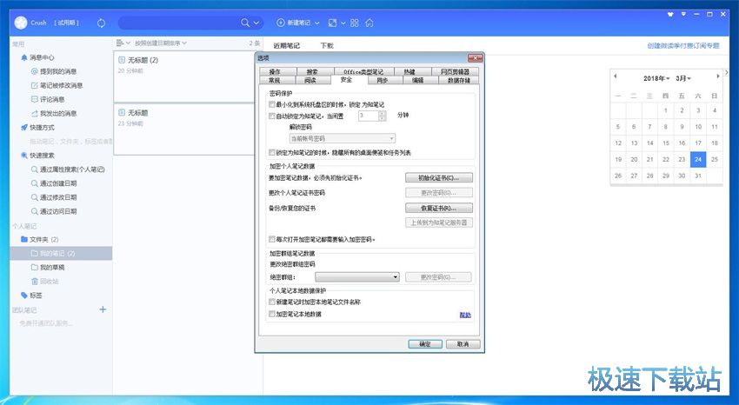This screenshot has height=405, width=739.
Task: Click the Crush user avatar
Action: (21, 23)
